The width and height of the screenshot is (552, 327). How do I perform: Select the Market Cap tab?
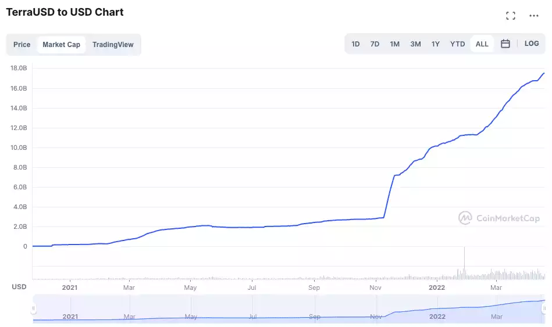(61, 45)
